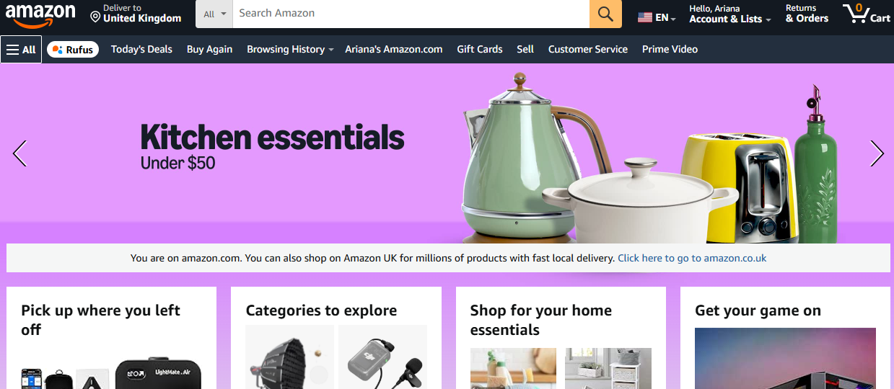Click the Deliver to location pin
This screenshot has width=894, height=389.
95,17
